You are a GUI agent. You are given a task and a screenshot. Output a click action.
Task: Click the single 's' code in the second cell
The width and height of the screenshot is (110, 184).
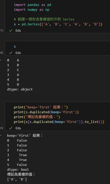tap(15, 47)
